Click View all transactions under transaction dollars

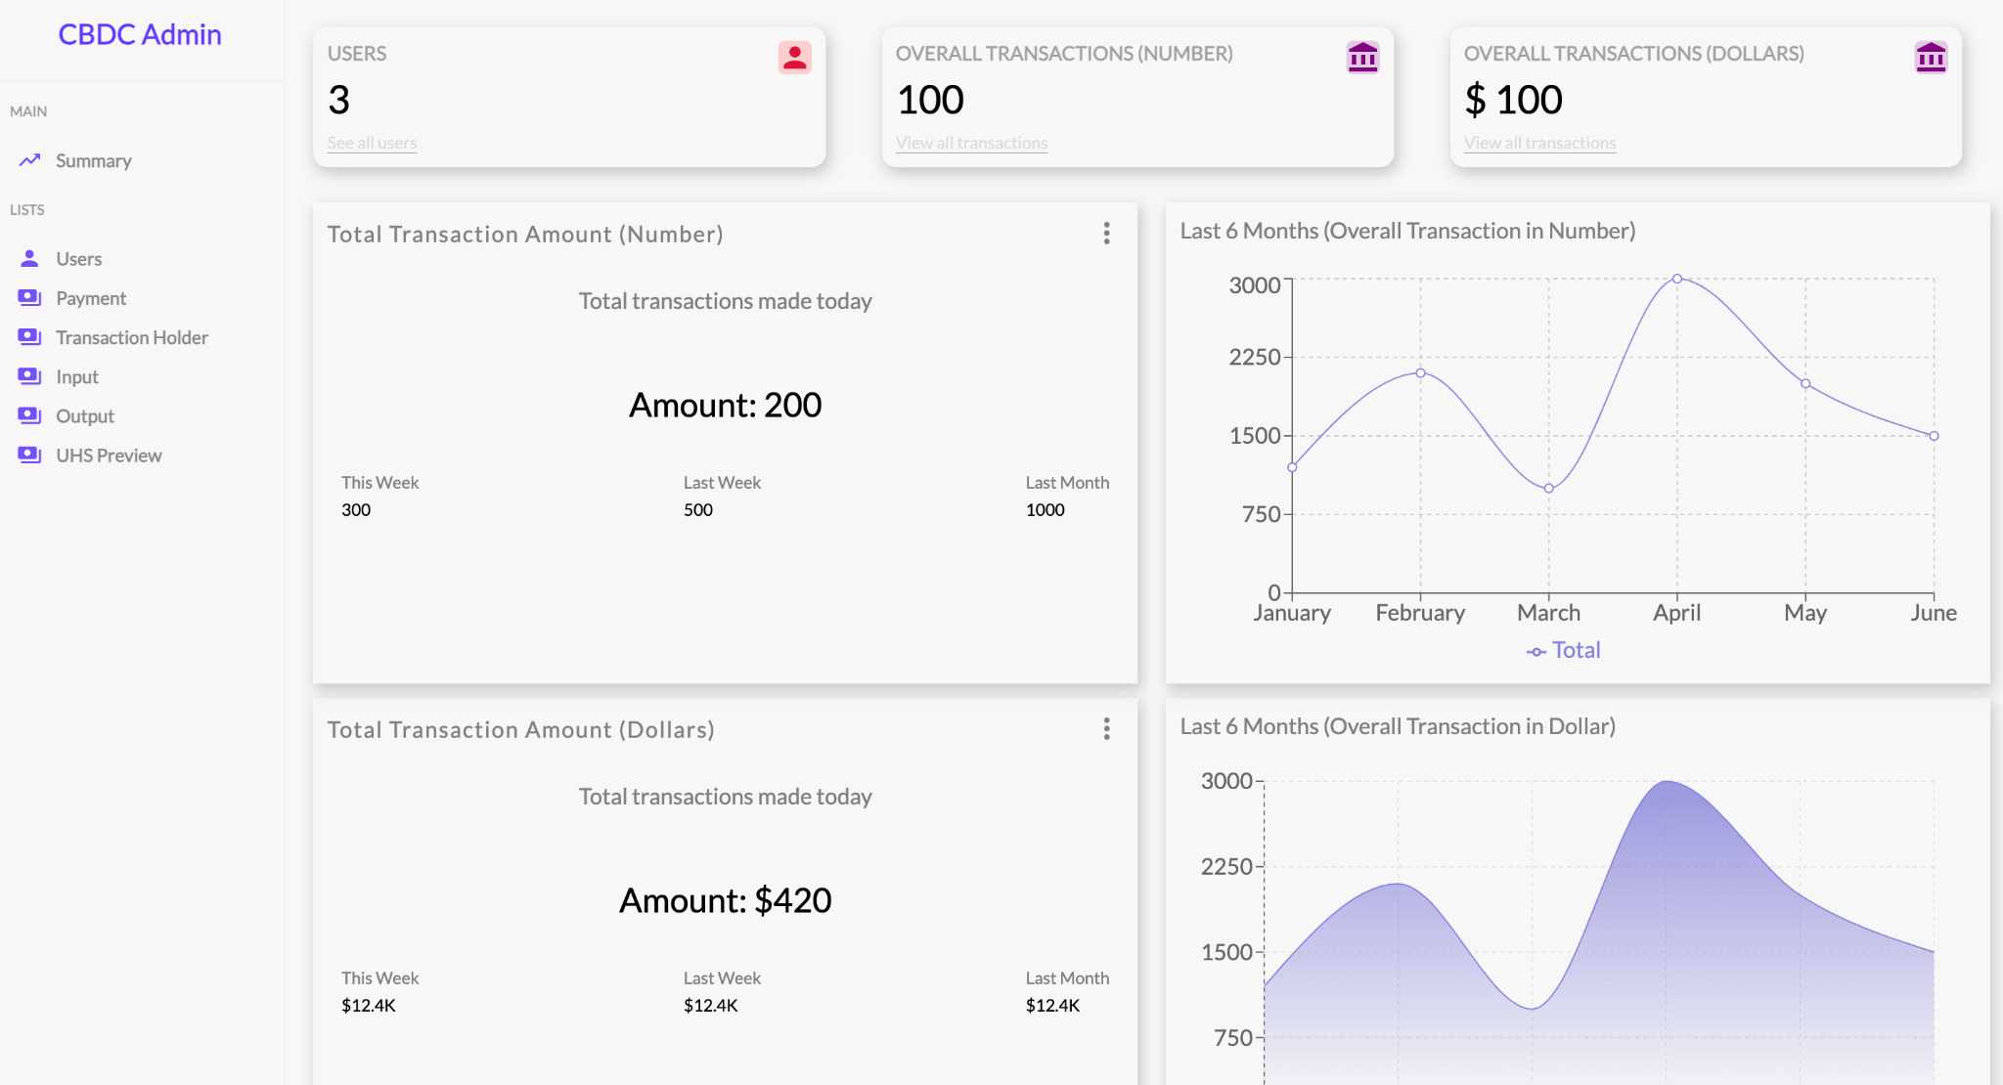click(x=1539, y=143)
